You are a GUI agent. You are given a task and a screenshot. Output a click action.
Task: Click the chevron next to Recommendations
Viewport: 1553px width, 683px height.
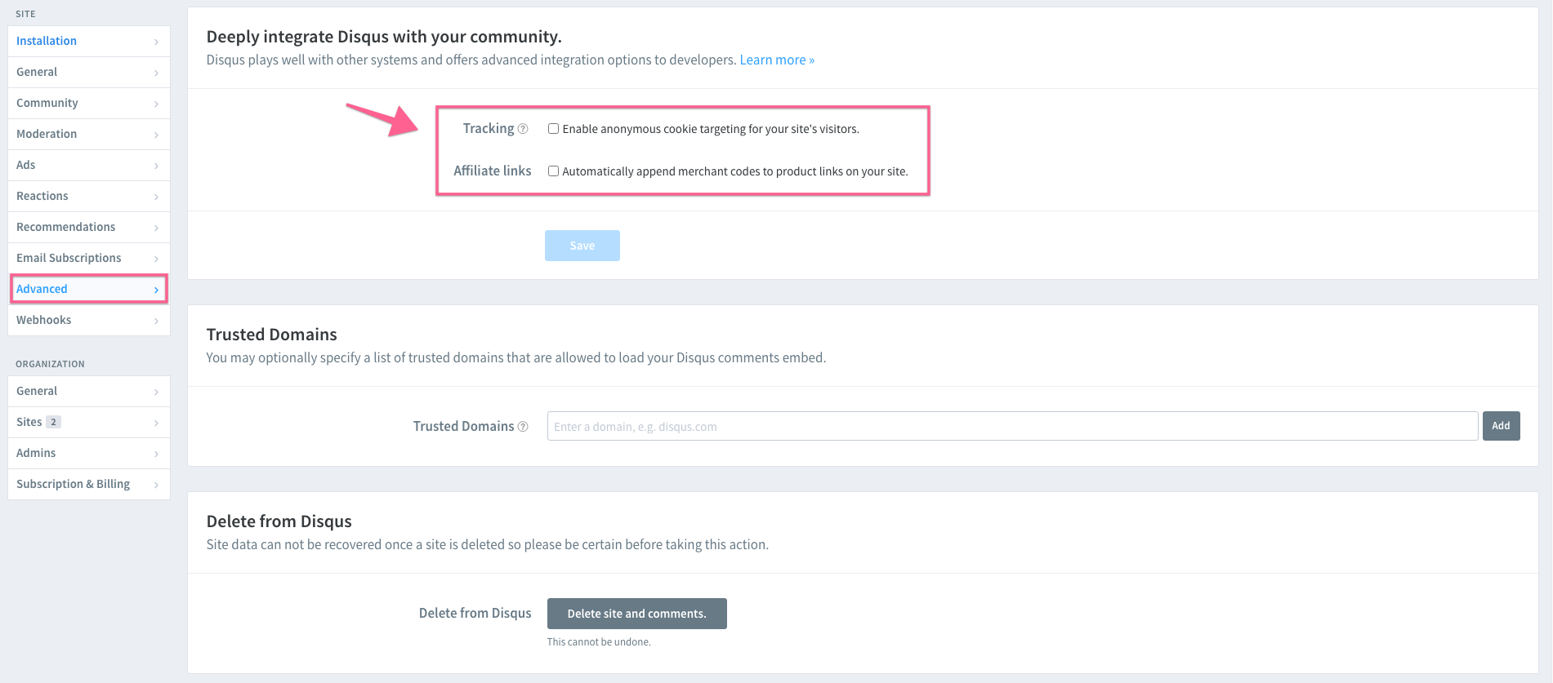pos(156,228)
